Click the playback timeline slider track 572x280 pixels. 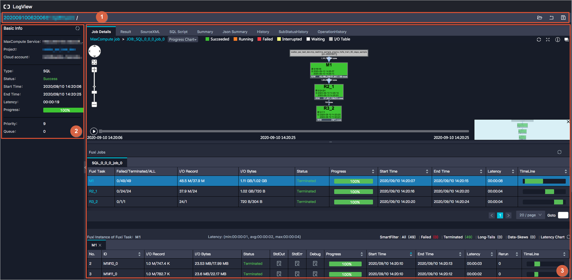[x=284, y=131]
